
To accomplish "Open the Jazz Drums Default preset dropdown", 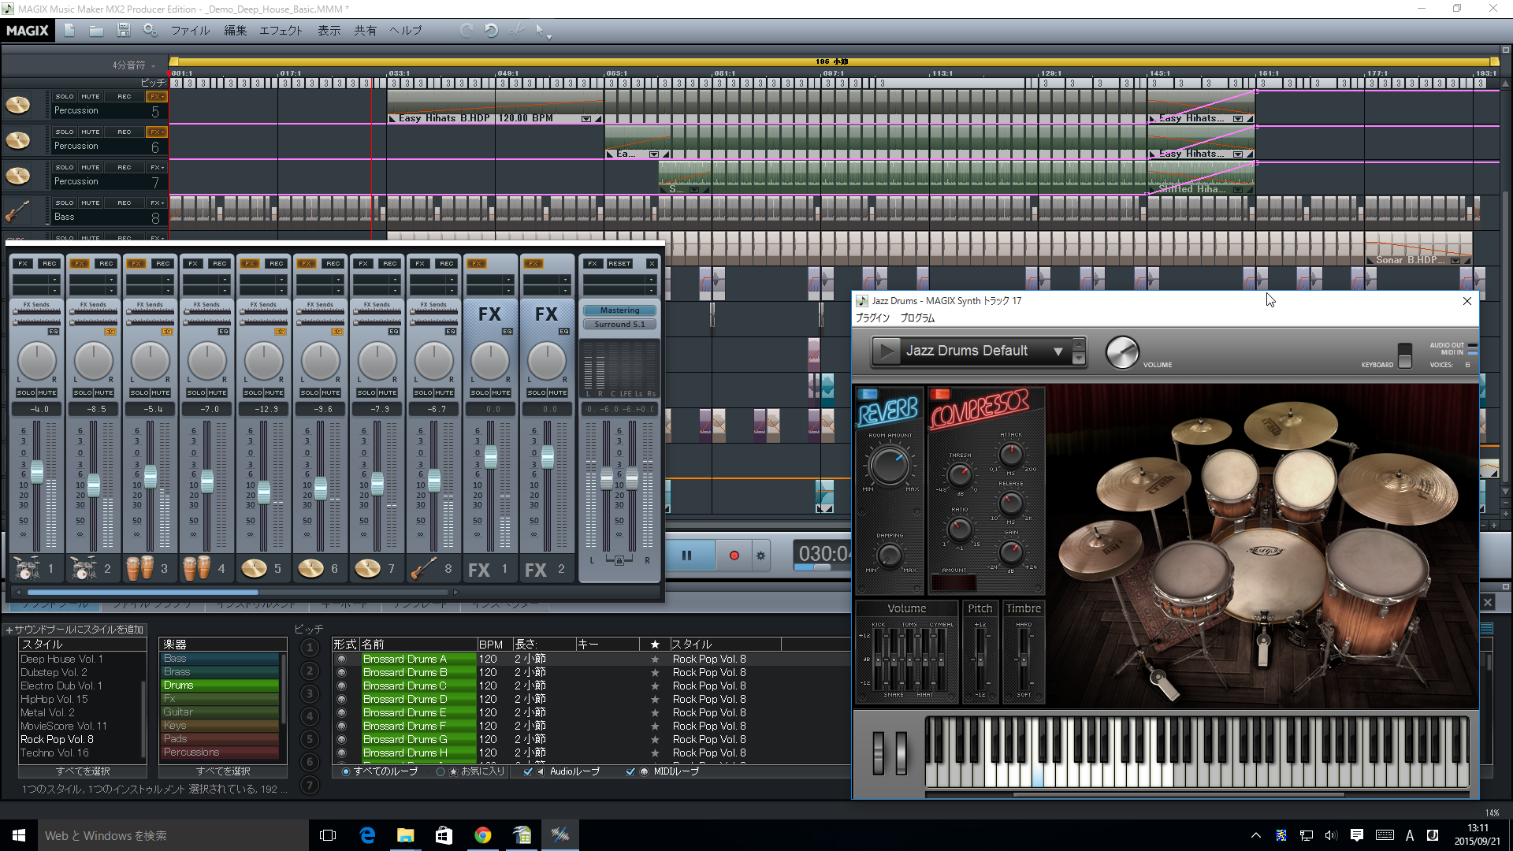I will click(1058, 351).
